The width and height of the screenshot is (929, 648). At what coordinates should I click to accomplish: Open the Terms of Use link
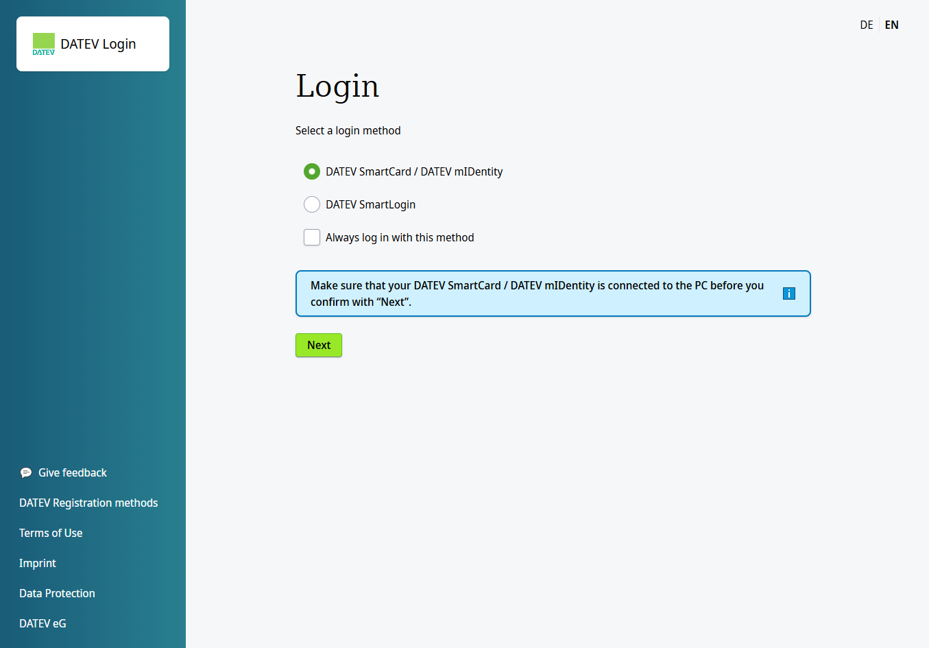[51, 533]
